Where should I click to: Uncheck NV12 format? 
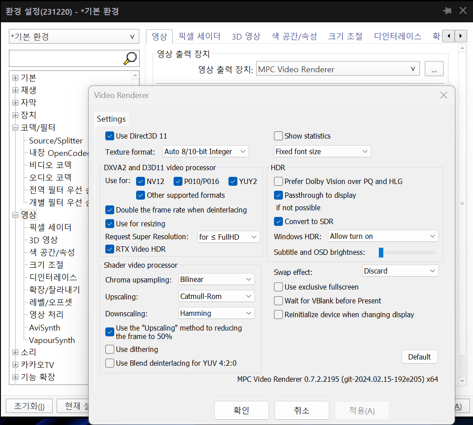point(141,181)
